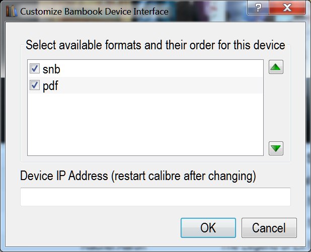This screenshot has width=311, height=252.
Task: Close the Customize Bambook dialog with X
Action: click(287, 8)
